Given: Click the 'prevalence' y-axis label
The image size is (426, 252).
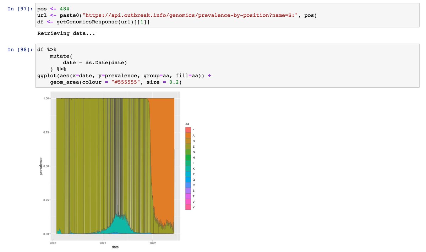Looking at the screenshot, I should (41, 166).
